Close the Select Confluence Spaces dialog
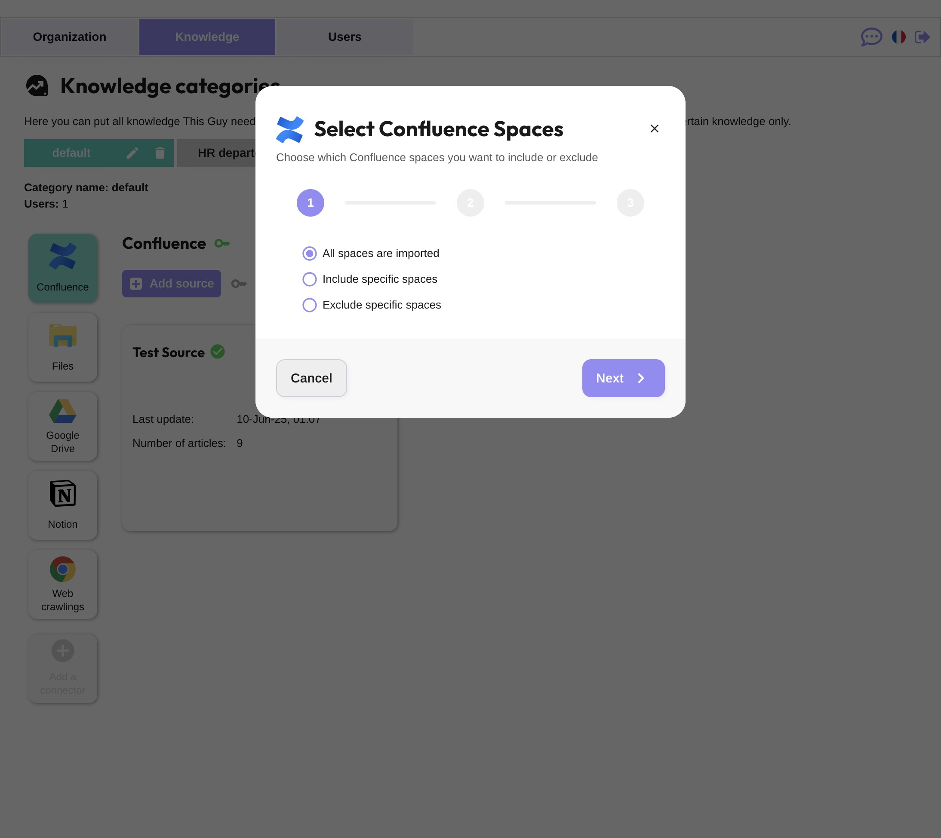The width and height of the screenshot is (941, 838). [654, 128]
